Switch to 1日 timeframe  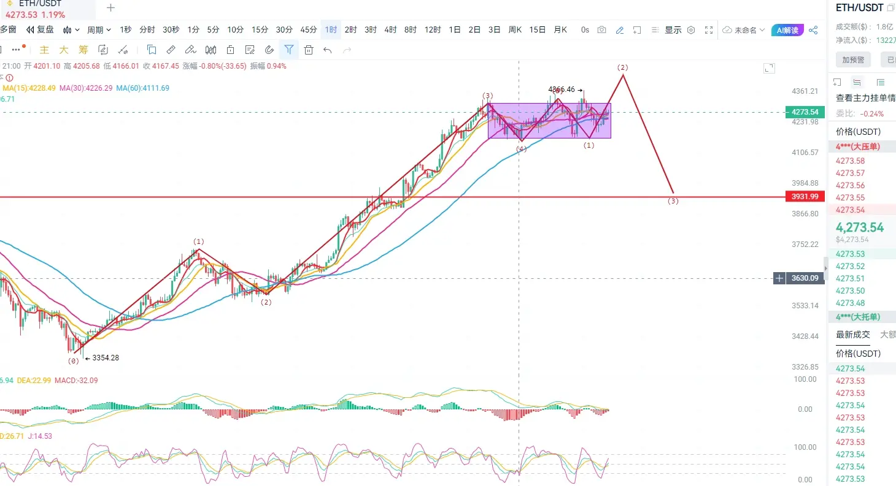(x=455, y=29)
